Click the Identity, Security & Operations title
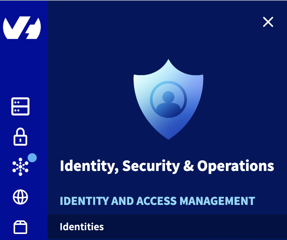287x240 pixels. [x=167, y=166]
